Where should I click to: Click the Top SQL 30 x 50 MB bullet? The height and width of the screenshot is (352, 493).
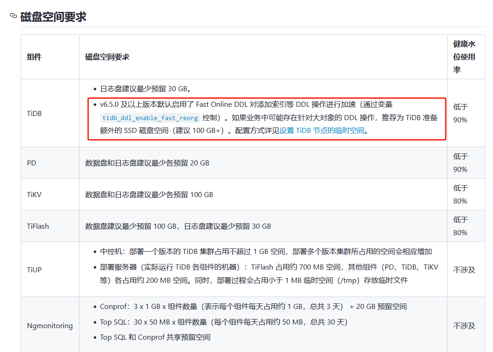(x=224, y=322)
